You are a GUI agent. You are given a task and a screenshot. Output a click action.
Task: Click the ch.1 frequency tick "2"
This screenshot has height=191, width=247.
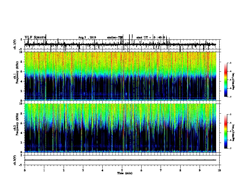(22, 91)
